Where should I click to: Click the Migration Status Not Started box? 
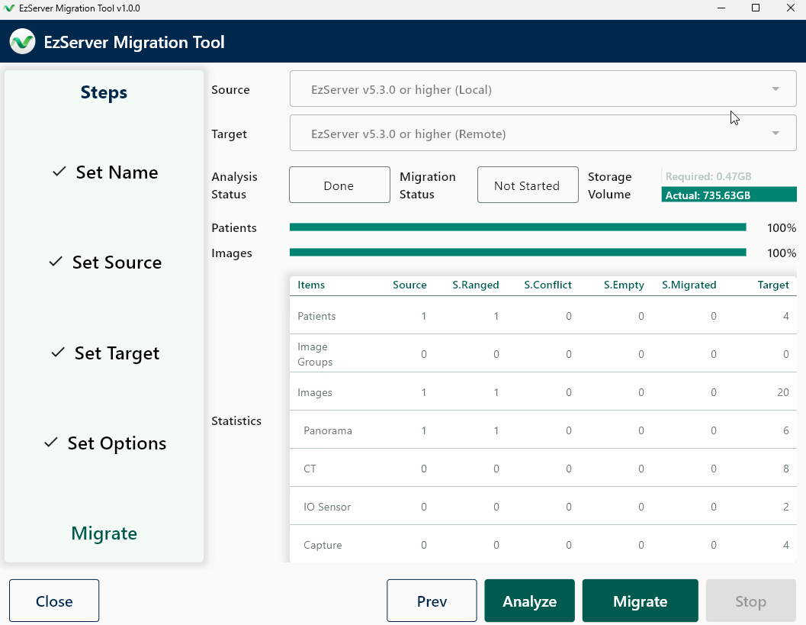tap(528, 185)
